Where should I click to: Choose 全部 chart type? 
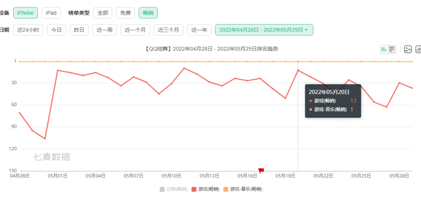pos(103,13)
